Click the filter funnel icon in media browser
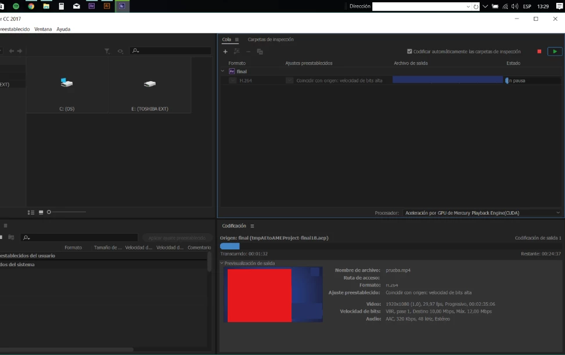Image resolution: width=565 pixels, height=355 pixels. (x=107, y=51)
